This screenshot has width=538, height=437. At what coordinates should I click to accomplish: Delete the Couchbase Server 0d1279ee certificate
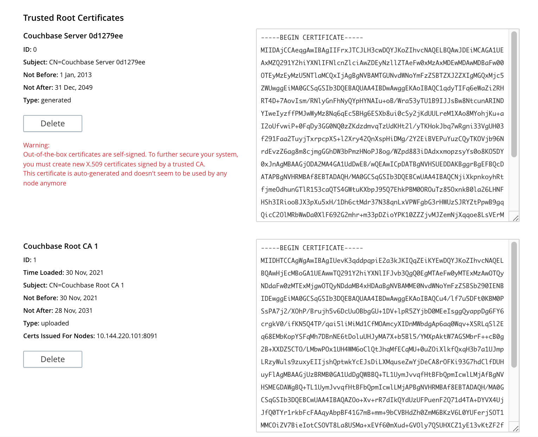pyautogui.click(x=53, y=123)
